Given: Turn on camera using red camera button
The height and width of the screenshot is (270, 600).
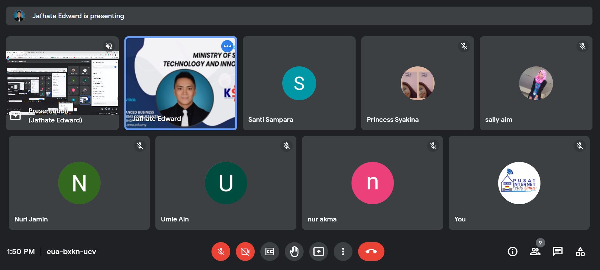Looking at the screenshot, I should coord(245,252).
